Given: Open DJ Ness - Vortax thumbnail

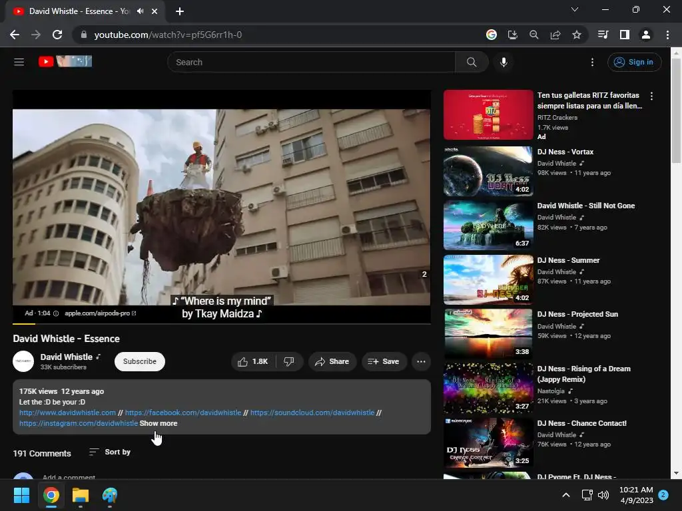Looking at the screenshot, I should pos(488,171).
